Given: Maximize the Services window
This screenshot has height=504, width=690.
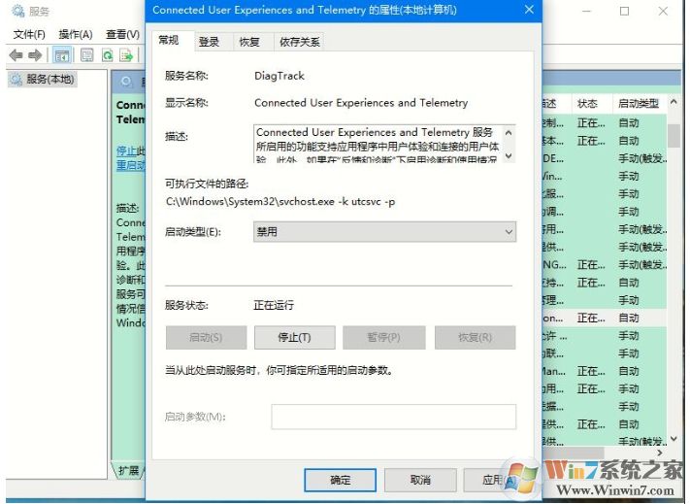Looking at the screenshot, I should click(624, 11).
